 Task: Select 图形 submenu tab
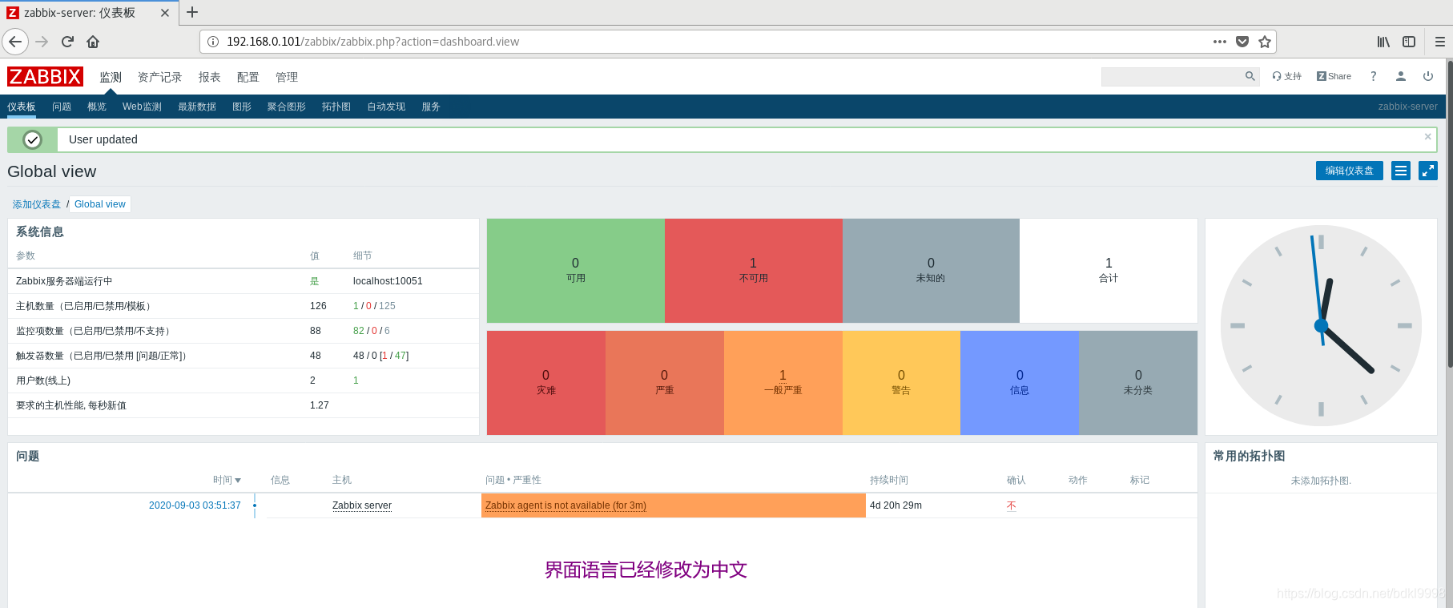(x=242, y=107)
